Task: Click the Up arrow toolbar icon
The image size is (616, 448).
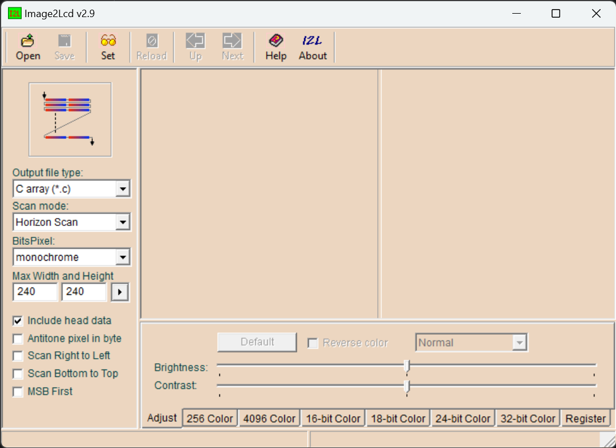Action: coord(195,47)
